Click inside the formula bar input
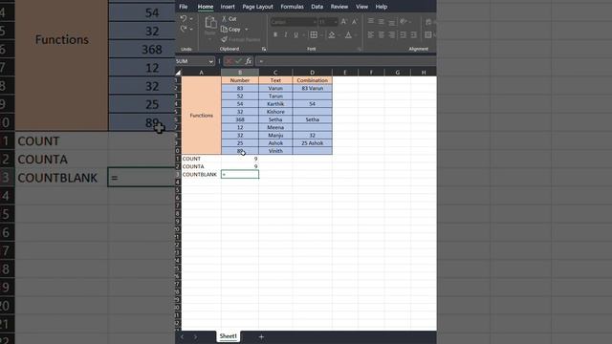Image resolution: width=612 pixels, height=344 pixels. point(345,61)
